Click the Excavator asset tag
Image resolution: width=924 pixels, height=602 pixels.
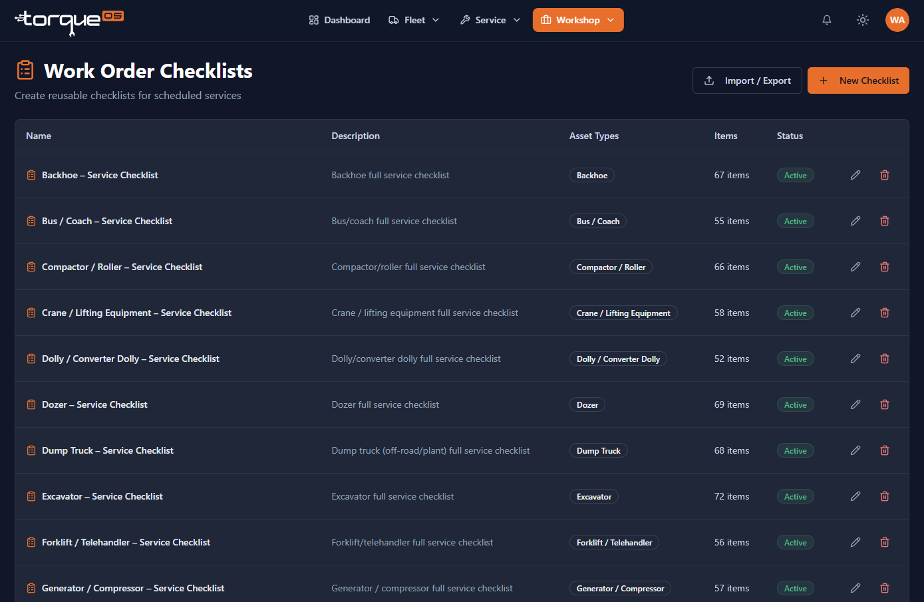[x=594, y=497]
